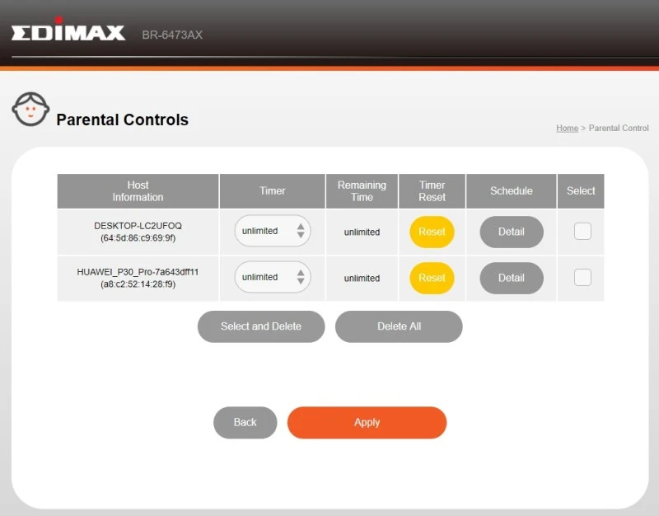Click the Parental Controls face icon
This screenshot has width=659, height=516.
pos(30,108)
